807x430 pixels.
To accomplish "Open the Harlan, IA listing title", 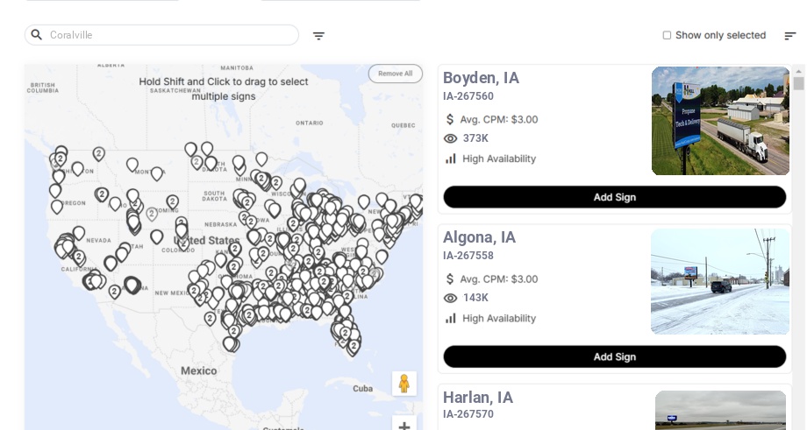I will 478,398.
